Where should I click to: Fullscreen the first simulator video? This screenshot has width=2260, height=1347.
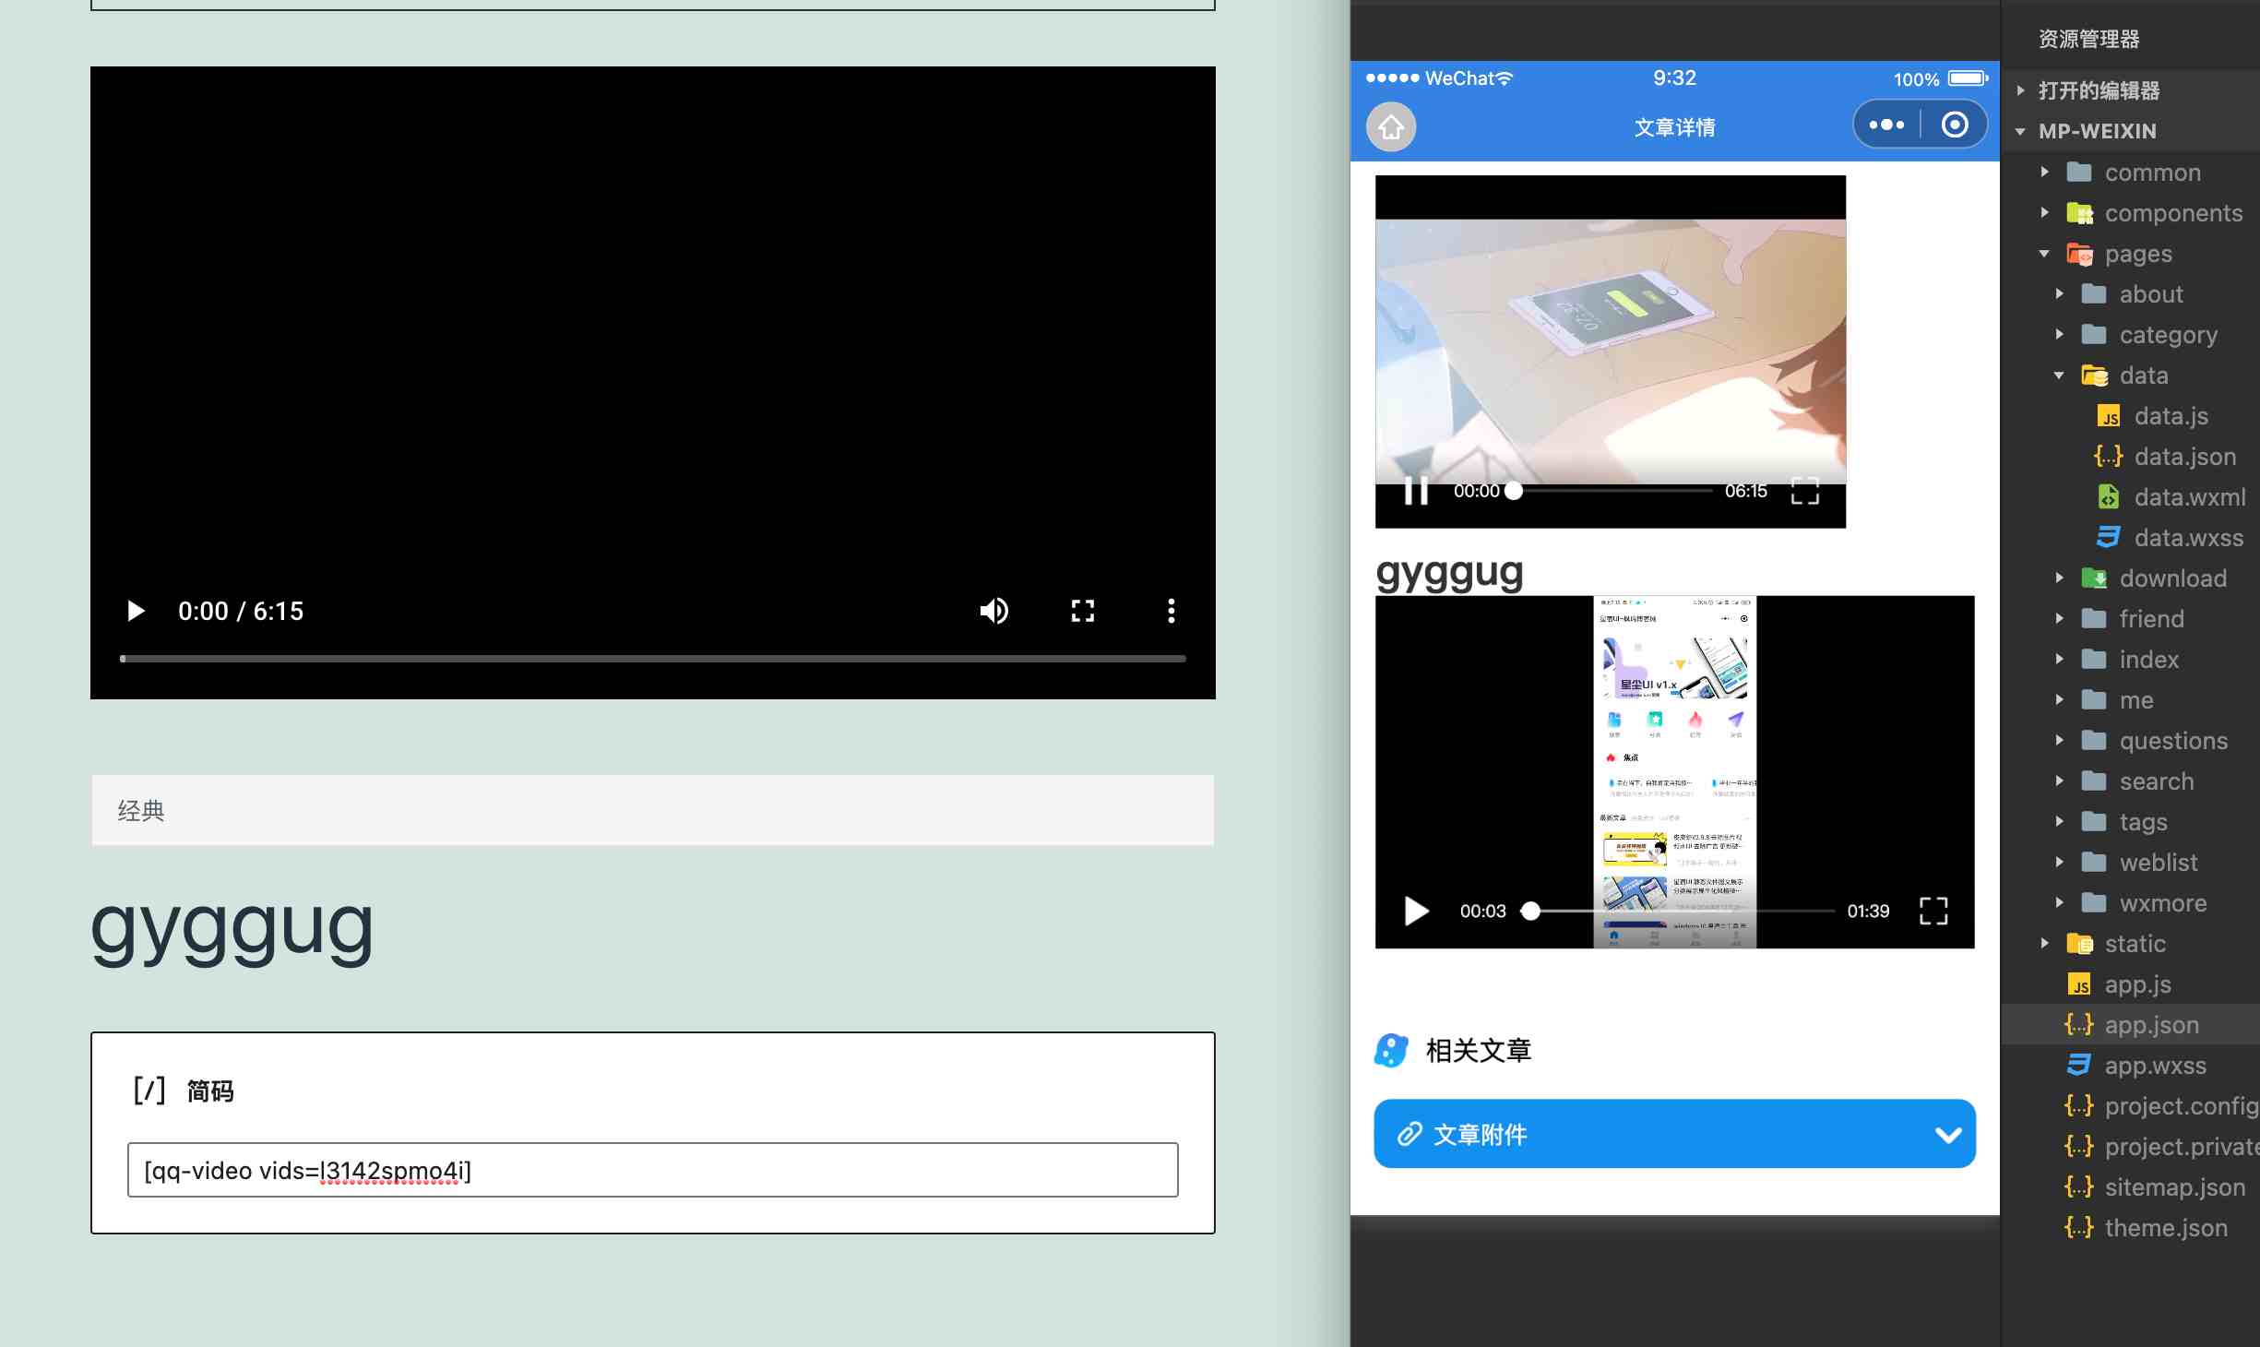(x=1804, y=491)
